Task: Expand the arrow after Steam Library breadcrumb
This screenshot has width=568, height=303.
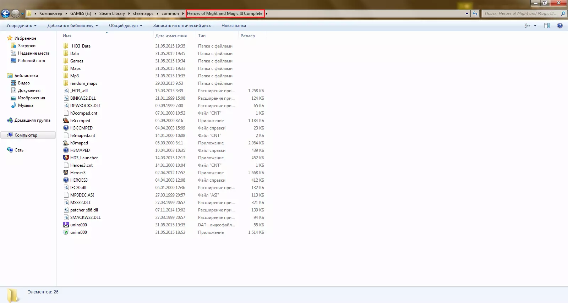Action: 129,13
